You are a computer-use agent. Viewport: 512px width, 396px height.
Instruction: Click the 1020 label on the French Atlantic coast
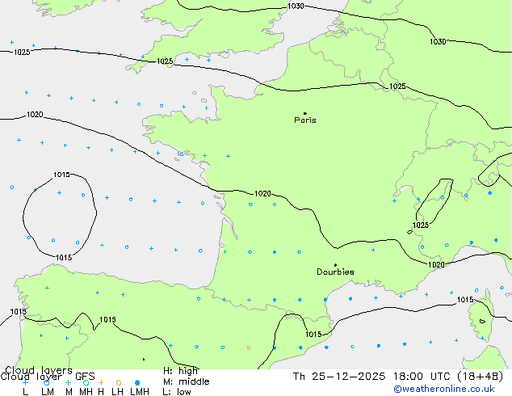[262, 194]
